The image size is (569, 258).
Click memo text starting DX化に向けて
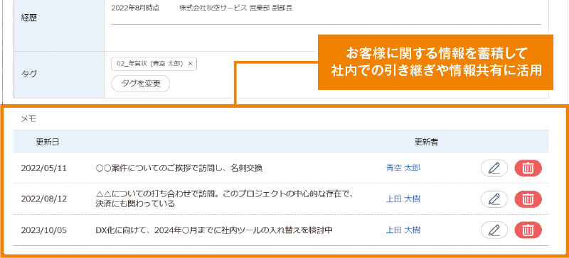214,230
